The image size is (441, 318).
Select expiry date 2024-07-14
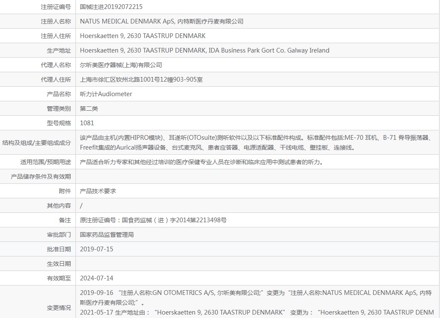click(96, 278)
